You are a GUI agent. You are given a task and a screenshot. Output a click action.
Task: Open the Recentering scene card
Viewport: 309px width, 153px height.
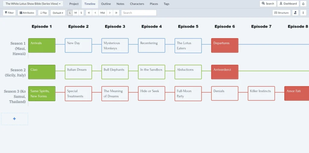151,46
